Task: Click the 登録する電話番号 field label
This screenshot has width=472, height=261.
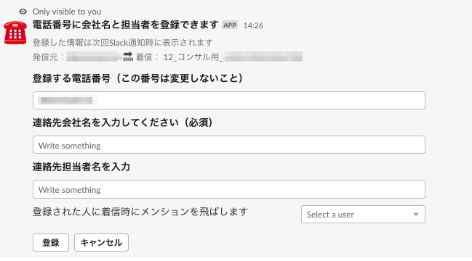Action: click(137, 78)
